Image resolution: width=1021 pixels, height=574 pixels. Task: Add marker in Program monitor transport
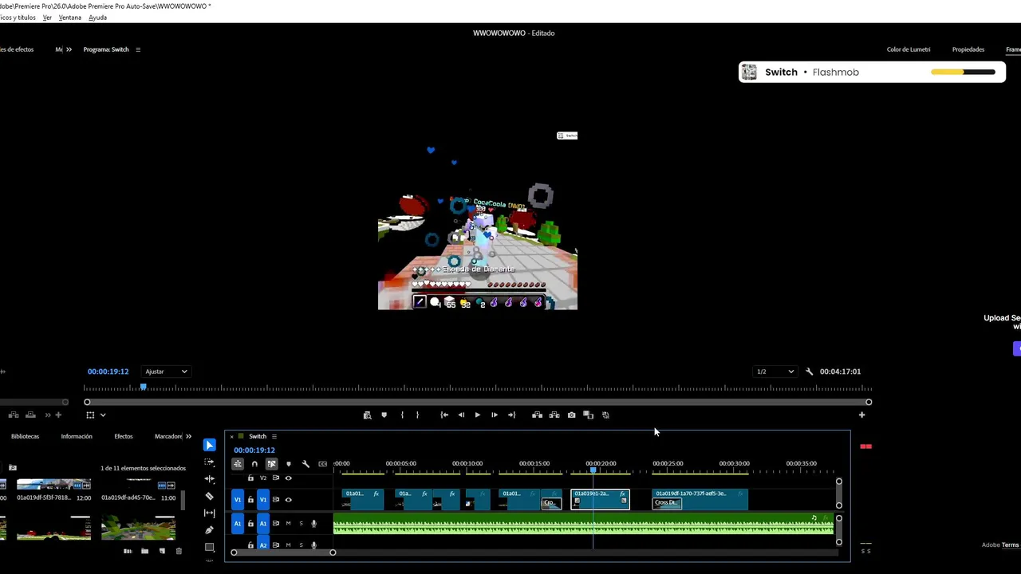coord(384,415)
